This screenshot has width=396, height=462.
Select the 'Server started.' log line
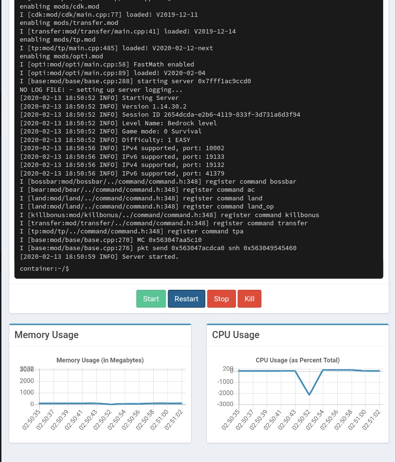pyautogui.click(x=99, y=257)
